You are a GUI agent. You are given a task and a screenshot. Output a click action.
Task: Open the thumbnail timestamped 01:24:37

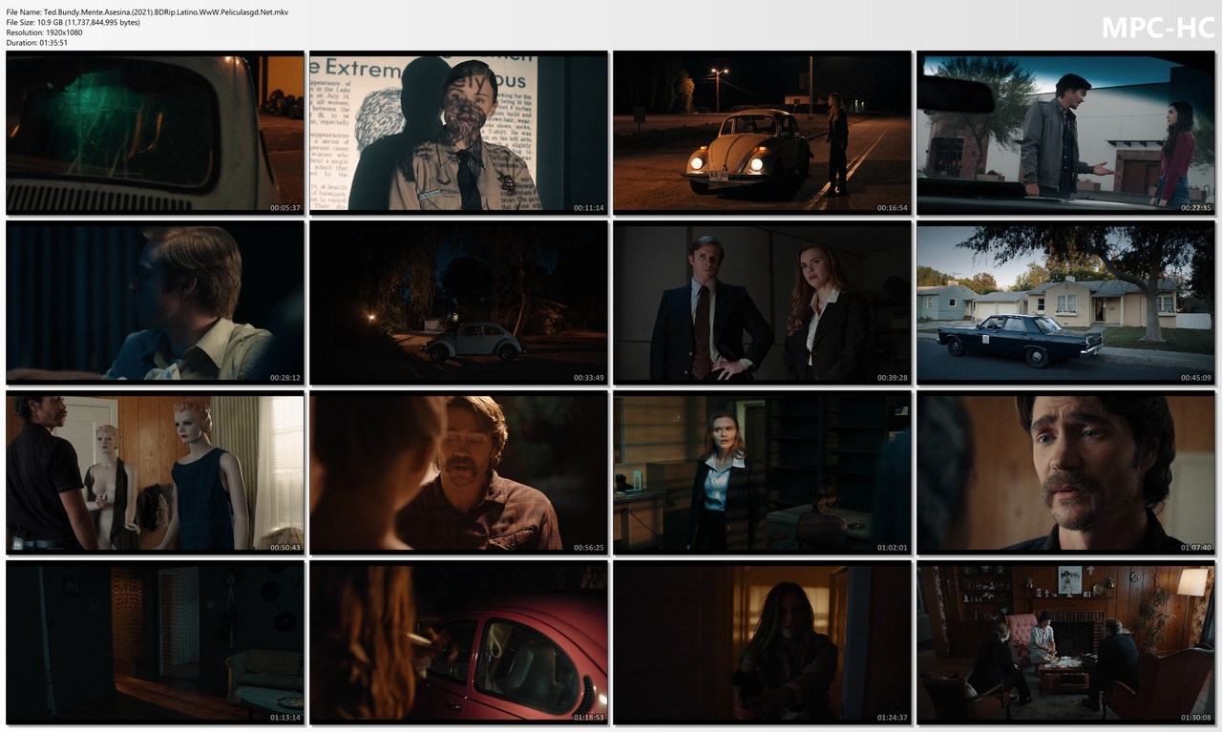(762, 642)
